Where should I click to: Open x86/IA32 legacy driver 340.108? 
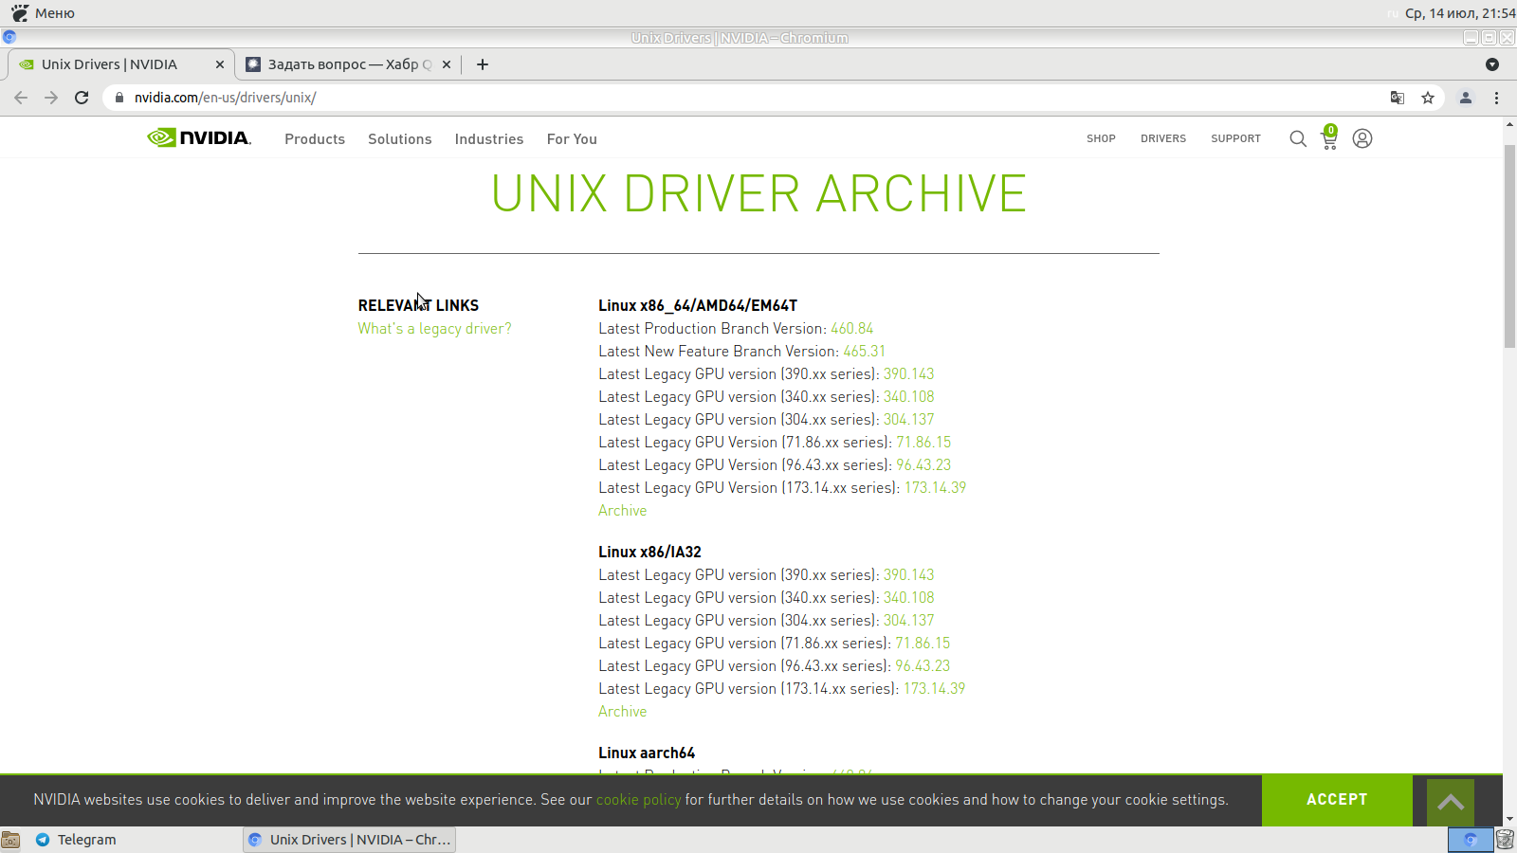908,598
